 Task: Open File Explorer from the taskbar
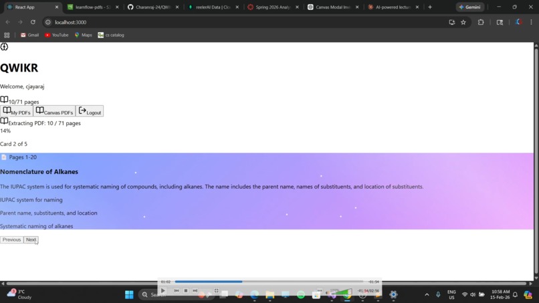tap(270, 295)
